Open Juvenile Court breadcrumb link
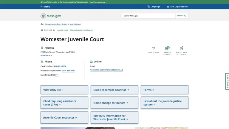Viewport: 229px width, 129px height. [75, 24]
